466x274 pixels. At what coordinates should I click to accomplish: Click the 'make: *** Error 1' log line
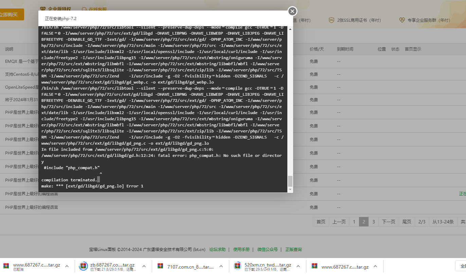click(92, 186)
